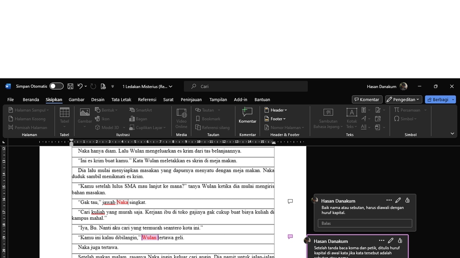
Task: Open the Tata Letak tab
Action: tap(121, 100)
